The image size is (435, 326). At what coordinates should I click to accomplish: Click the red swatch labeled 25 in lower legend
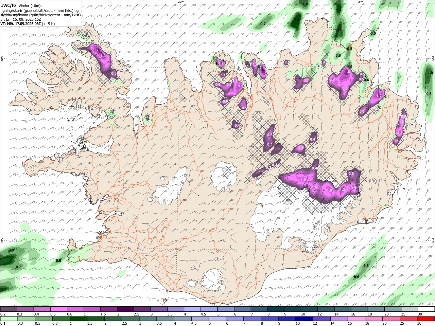(x=409, y=319)
